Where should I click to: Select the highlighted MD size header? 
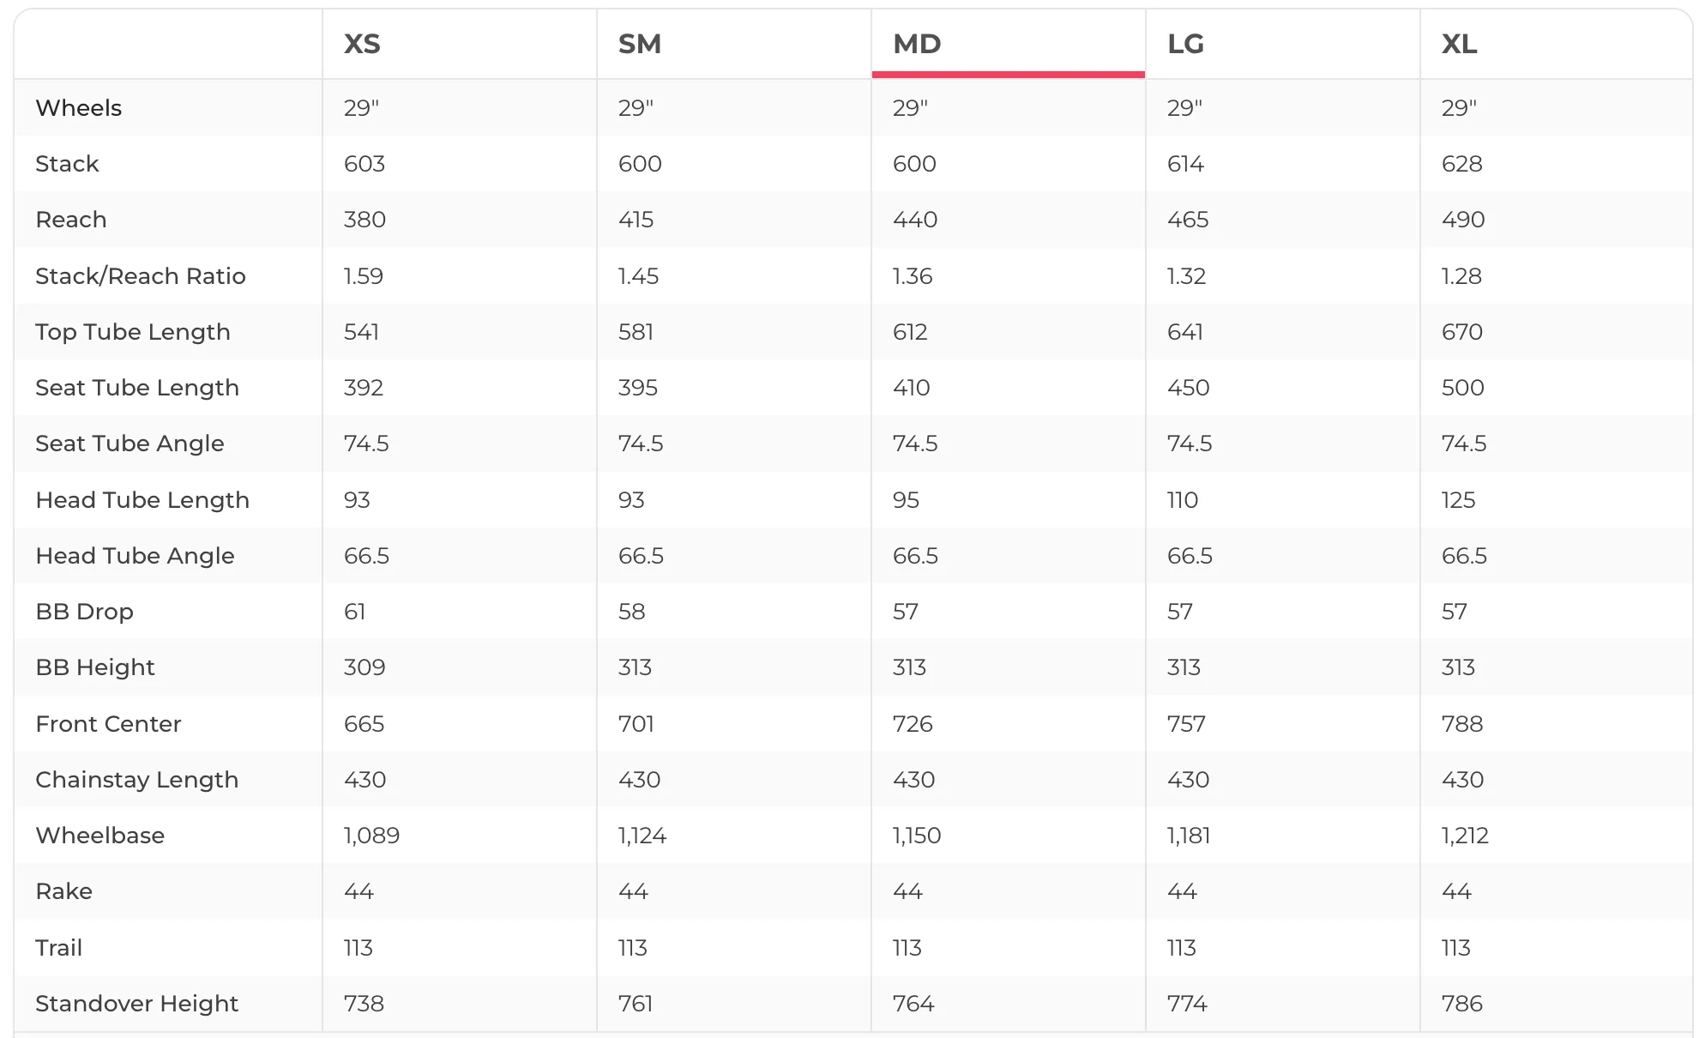click(917, 44)
